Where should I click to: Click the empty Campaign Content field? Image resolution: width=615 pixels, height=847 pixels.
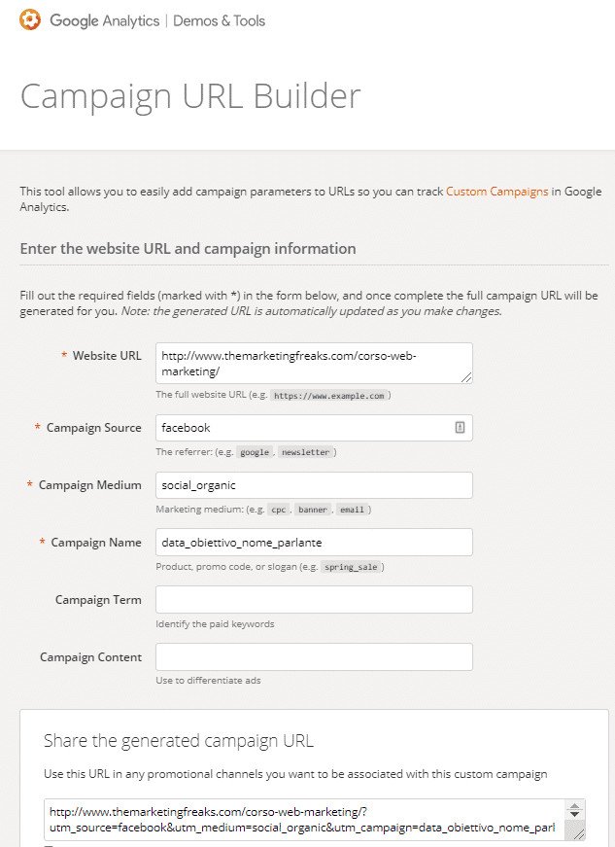click(x=314, y=656)
